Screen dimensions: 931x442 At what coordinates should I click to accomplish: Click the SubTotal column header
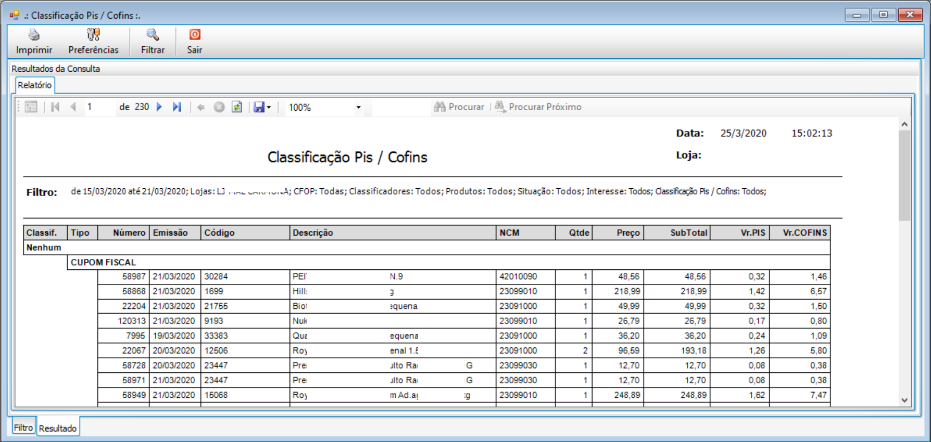(x=677, y=232)
